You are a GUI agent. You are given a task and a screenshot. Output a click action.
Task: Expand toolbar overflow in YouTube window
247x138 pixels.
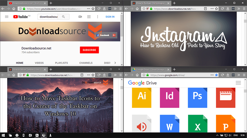(115, 9)
